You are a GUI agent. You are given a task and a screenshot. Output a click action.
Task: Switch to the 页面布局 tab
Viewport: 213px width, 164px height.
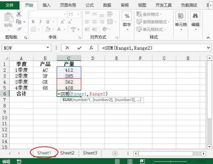point(68,5)
